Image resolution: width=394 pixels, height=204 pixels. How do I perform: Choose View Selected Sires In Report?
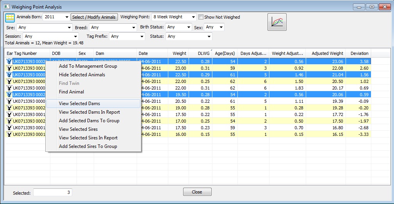93,137
